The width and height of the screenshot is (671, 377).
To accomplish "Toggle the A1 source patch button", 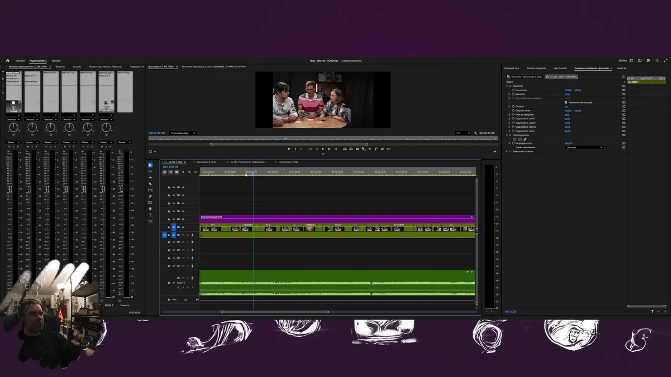I will click(x=164, y=235).
